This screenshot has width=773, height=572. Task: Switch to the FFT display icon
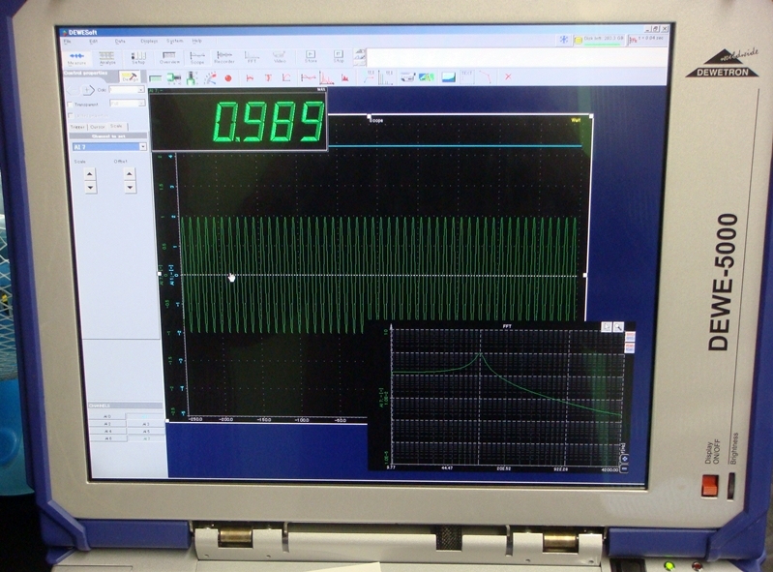253,57
